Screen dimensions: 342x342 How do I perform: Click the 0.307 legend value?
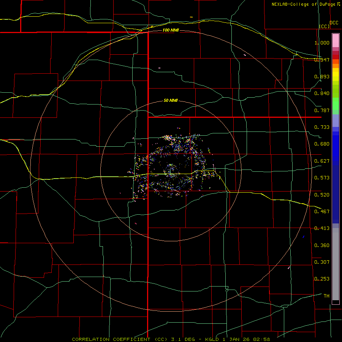tap(322, 262)
